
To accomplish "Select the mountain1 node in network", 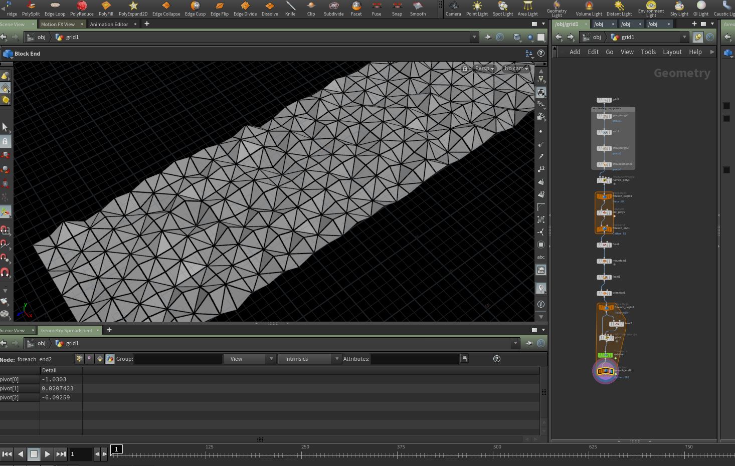I will pyautogui.click(x=604, y=261).
